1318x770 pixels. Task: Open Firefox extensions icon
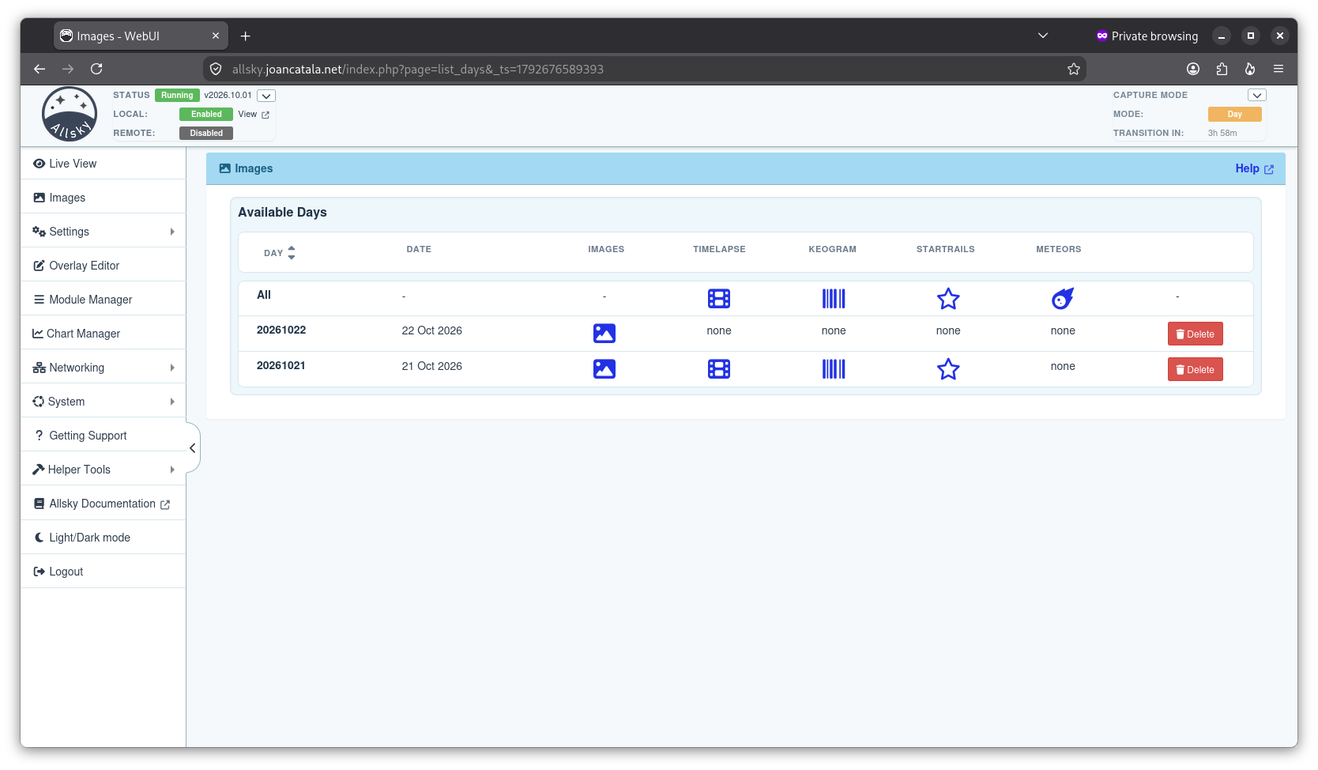(1222, 70)
